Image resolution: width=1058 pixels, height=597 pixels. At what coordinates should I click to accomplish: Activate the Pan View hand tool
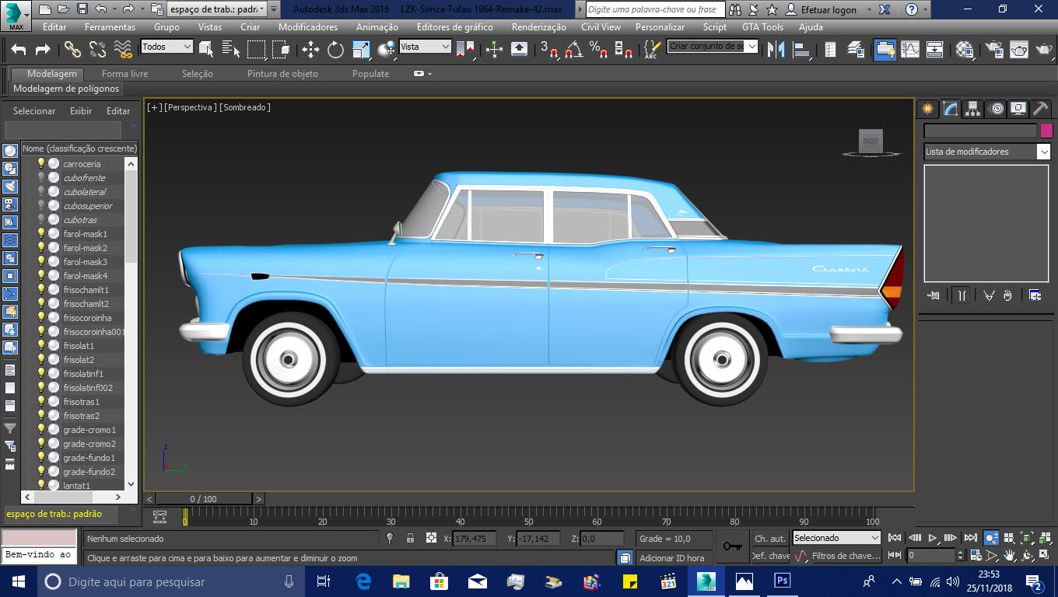click(1010, 556)
